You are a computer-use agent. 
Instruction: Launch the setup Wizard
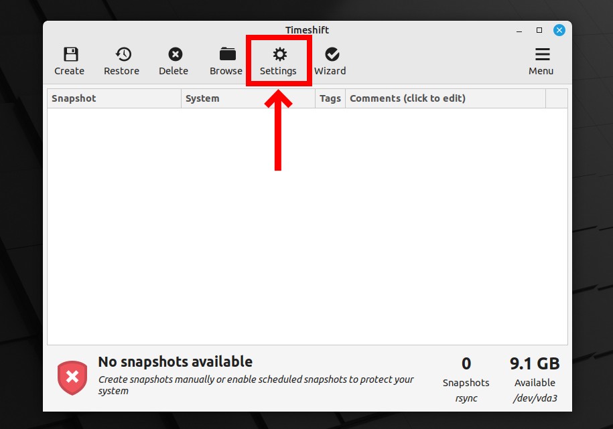pos(332,54)
